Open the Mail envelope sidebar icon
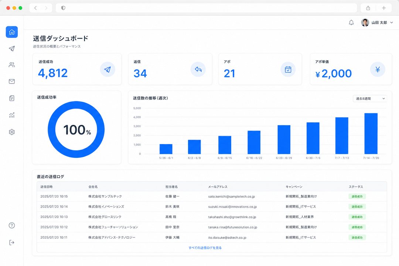399x266 pixels. [x=12, y=81]
